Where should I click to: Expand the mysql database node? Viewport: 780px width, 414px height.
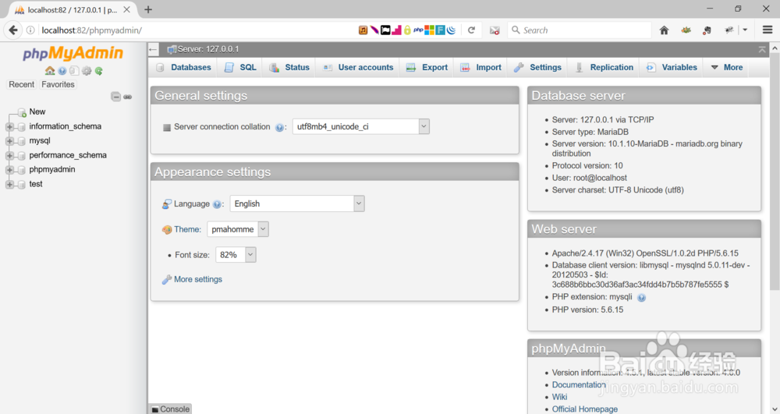pyautogui.click(x=9, y=141)
